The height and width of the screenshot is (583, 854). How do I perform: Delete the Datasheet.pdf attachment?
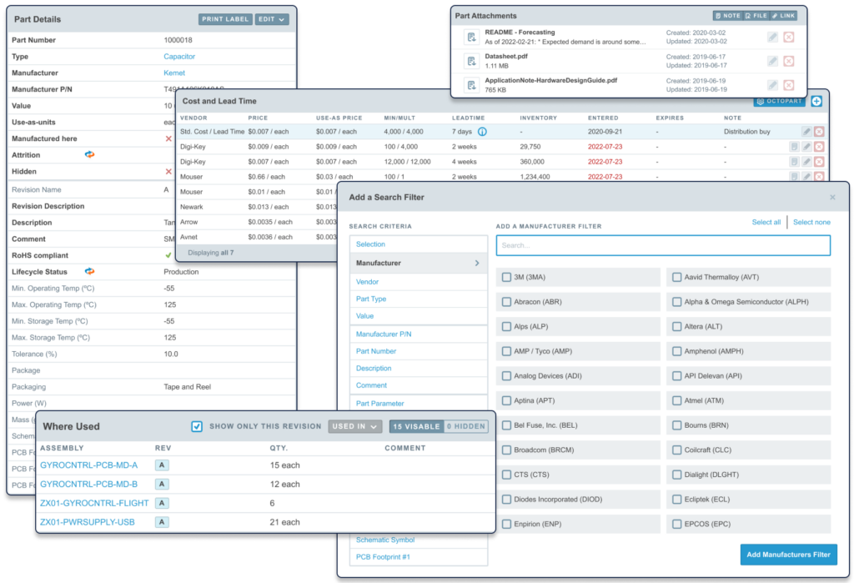[789, 61]
